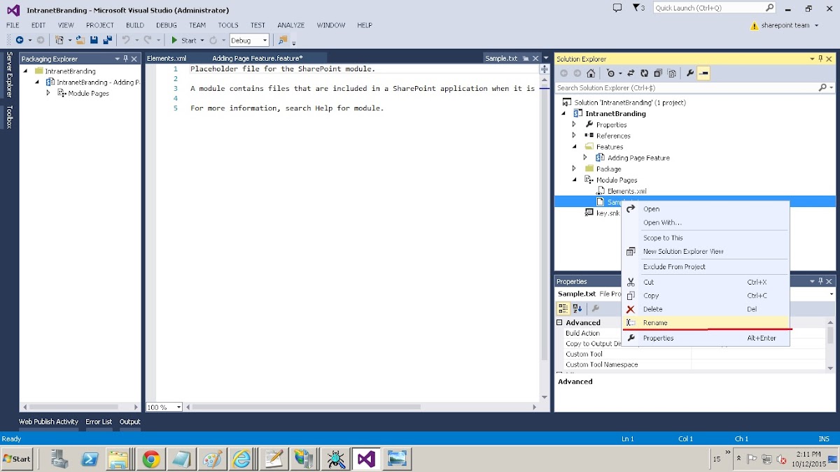
Task: Select Open With... in the context menu
Action: 706,222
